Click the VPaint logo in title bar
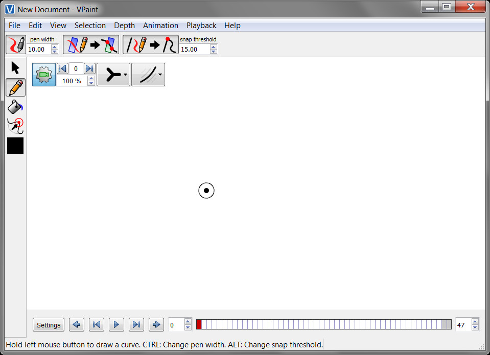Image resolution: width=490 pixels, height=355 pixels. (x=10, y=9)
